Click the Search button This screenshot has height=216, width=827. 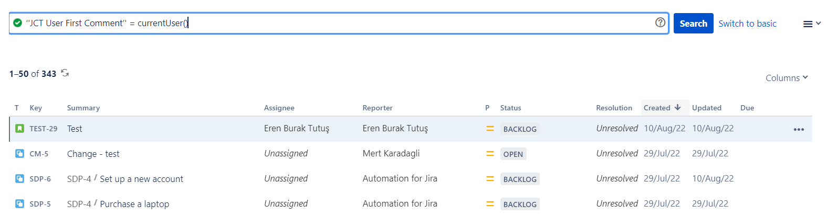(x=693, y=24)
